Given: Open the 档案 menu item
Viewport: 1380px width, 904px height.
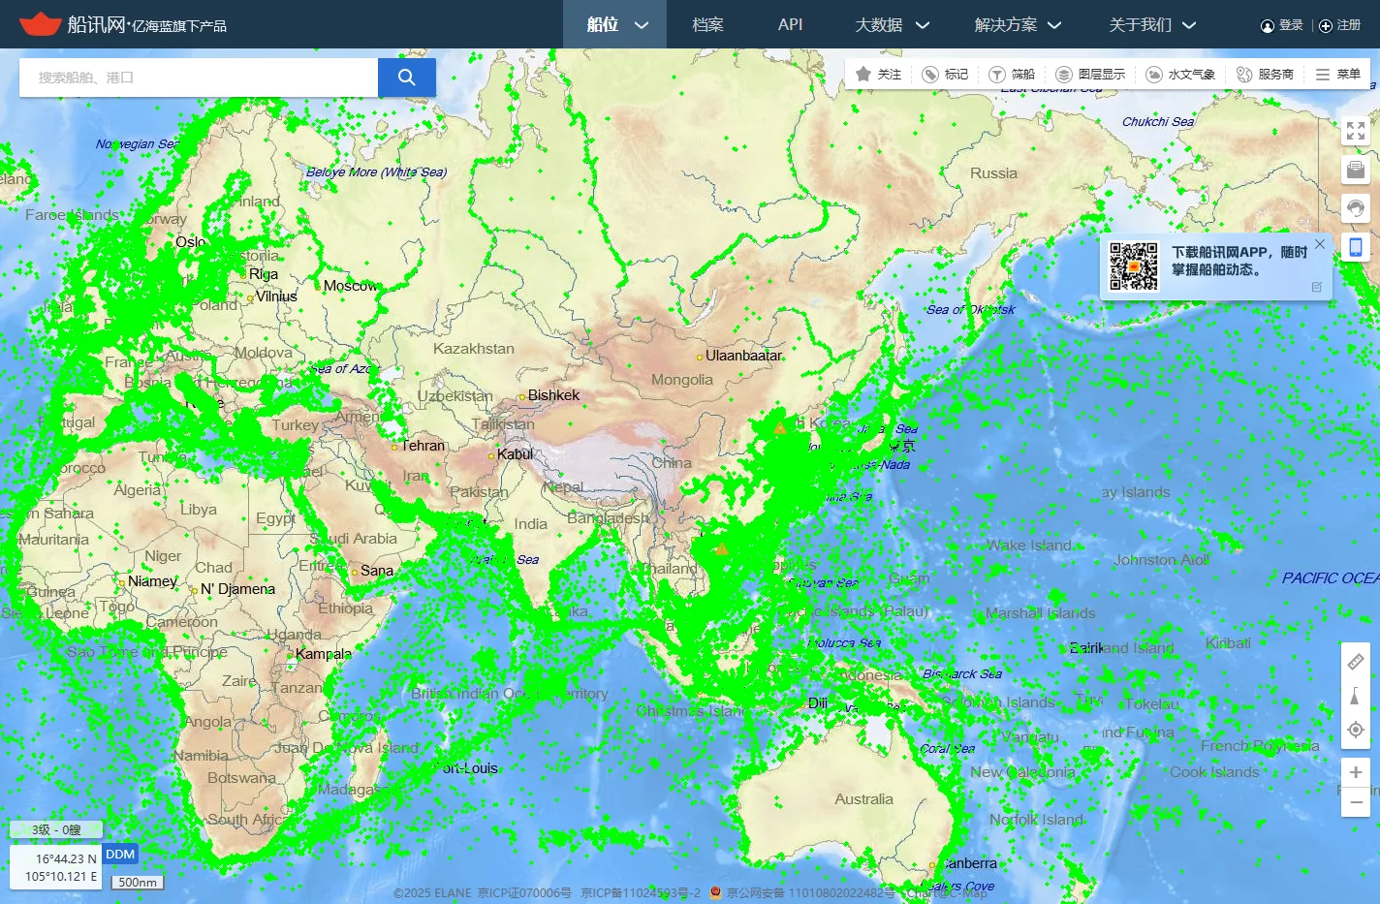Looking at the screenshot, I should click(707, 24).
